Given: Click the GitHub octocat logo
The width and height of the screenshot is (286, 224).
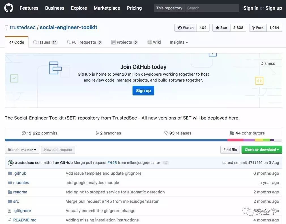Looking at the screenshot, I should (9, 8).
